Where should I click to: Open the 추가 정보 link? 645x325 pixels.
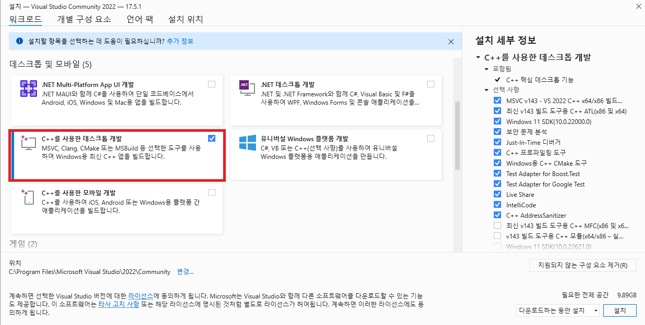180,41
